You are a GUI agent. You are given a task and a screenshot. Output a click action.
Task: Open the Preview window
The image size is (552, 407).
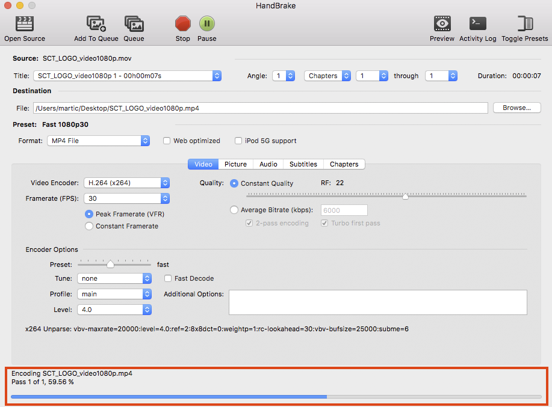(x=442, y=24)
